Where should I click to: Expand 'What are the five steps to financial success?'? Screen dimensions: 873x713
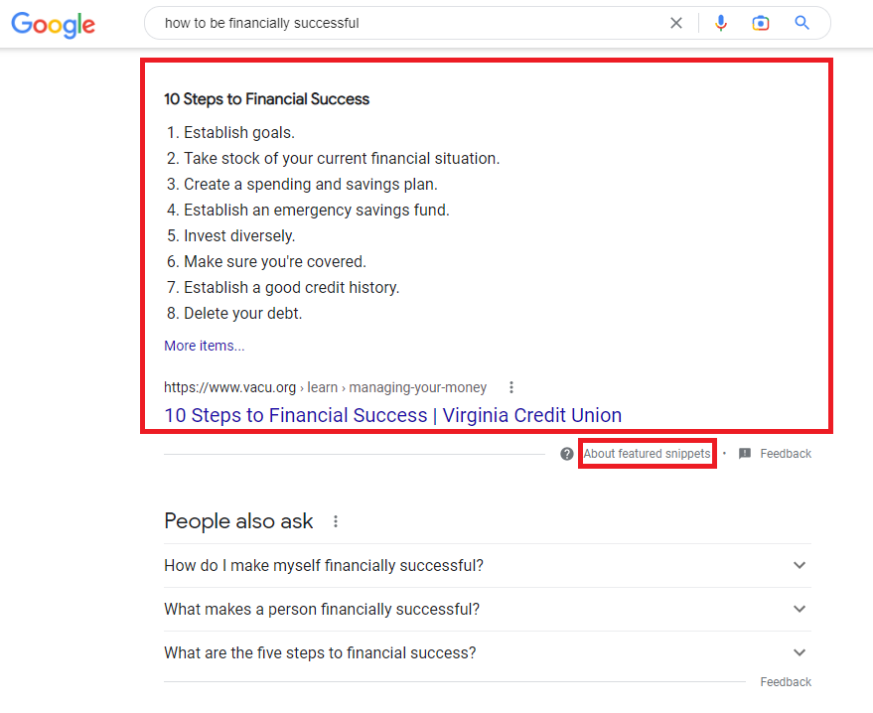(x=800, y=652)
